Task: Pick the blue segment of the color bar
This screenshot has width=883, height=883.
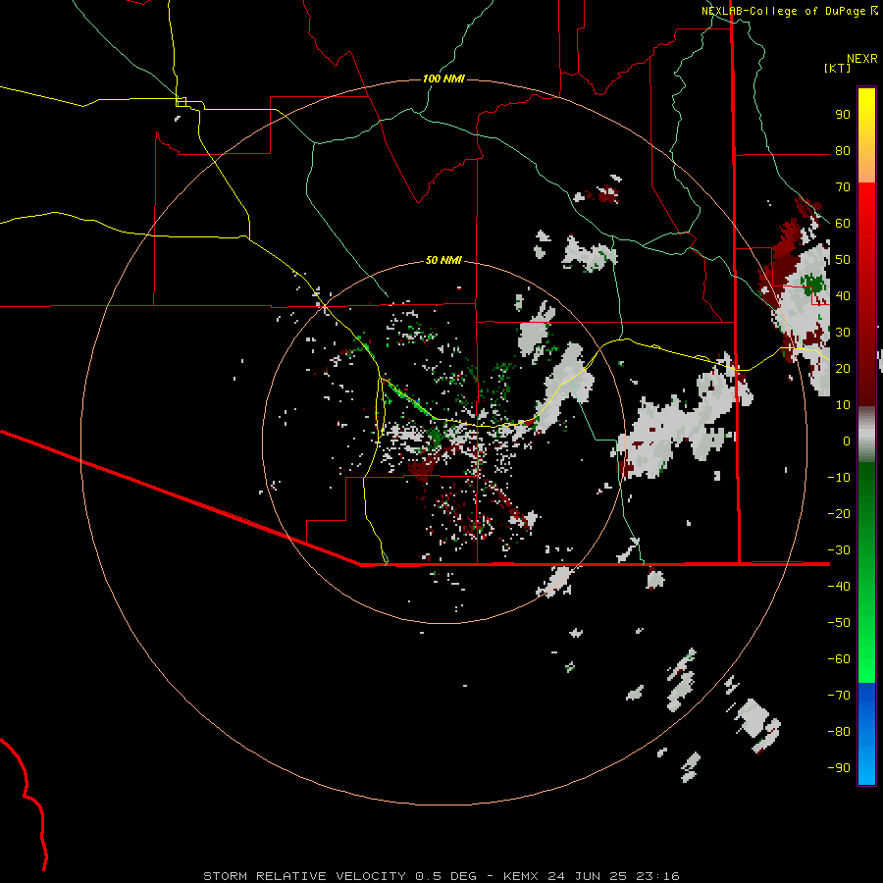Action: tap(866, 734)
